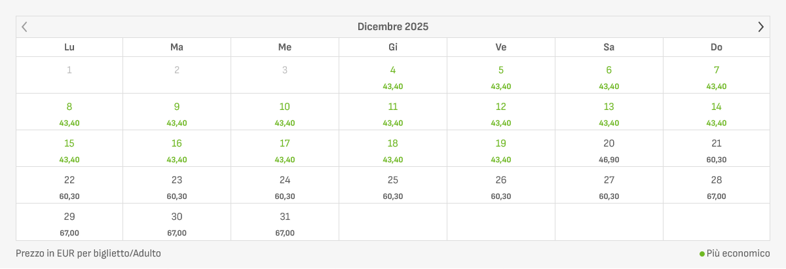Choose December 13 date cell
786x269 pixels.
click(x=609, y=112)
